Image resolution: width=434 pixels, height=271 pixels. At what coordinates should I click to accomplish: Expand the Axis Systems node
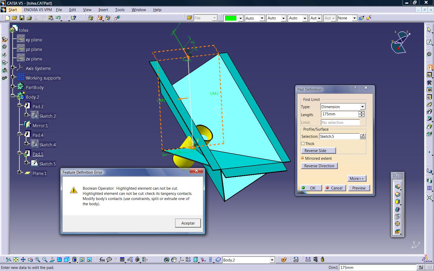(12, 67)
